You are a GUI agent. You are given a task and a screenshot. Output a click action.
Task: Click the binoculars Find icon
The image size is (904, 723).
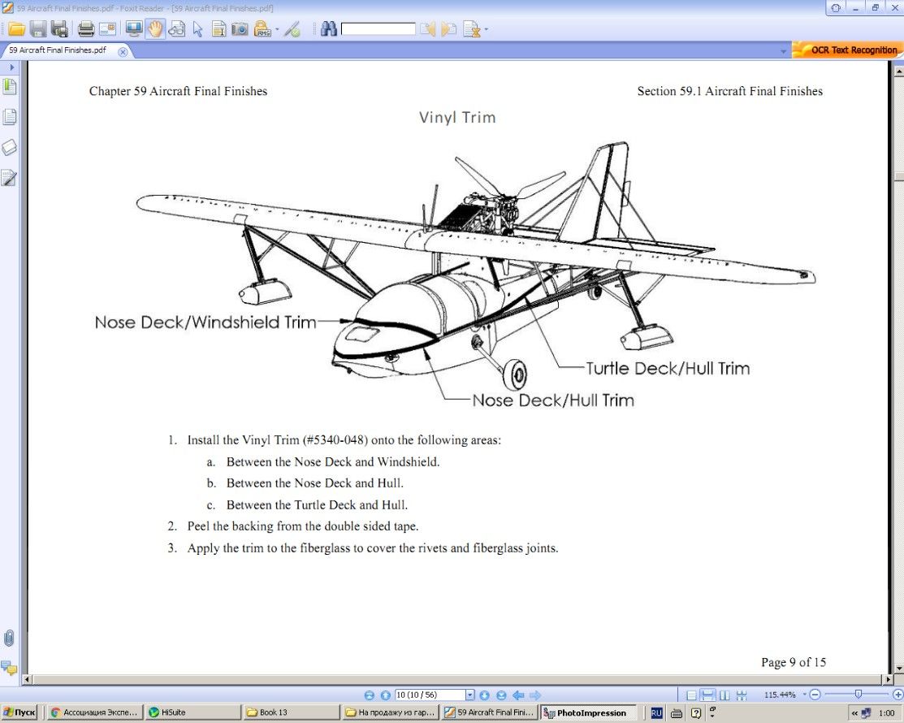[x=329, y=28]
